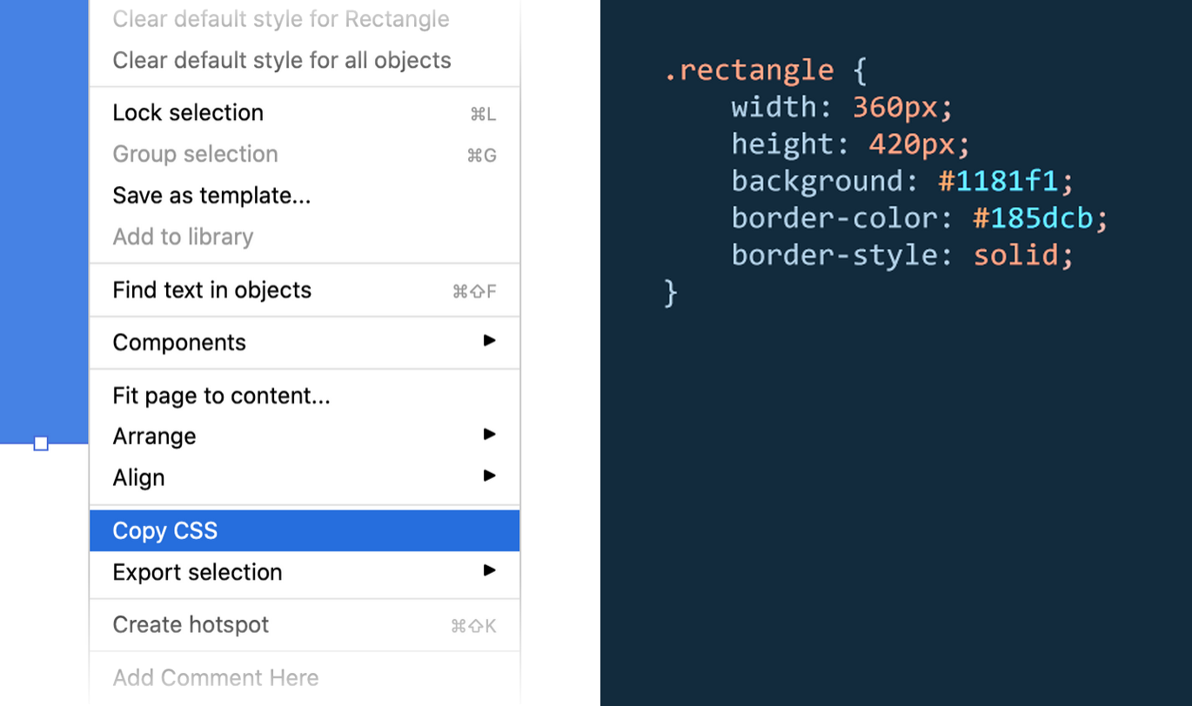The height and width of the screenshot is (706, 1192).
Task: Select Lock selection from the menu
Action: [x=187, y=112]
